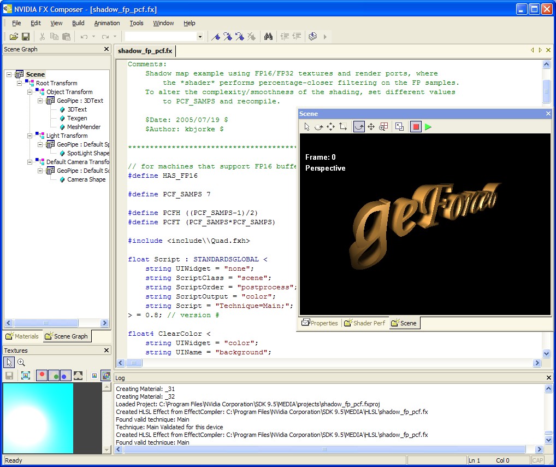556x467 pixels.
Task: Select the MeshMender node in the Scene Graph
Action: point(80,127)
